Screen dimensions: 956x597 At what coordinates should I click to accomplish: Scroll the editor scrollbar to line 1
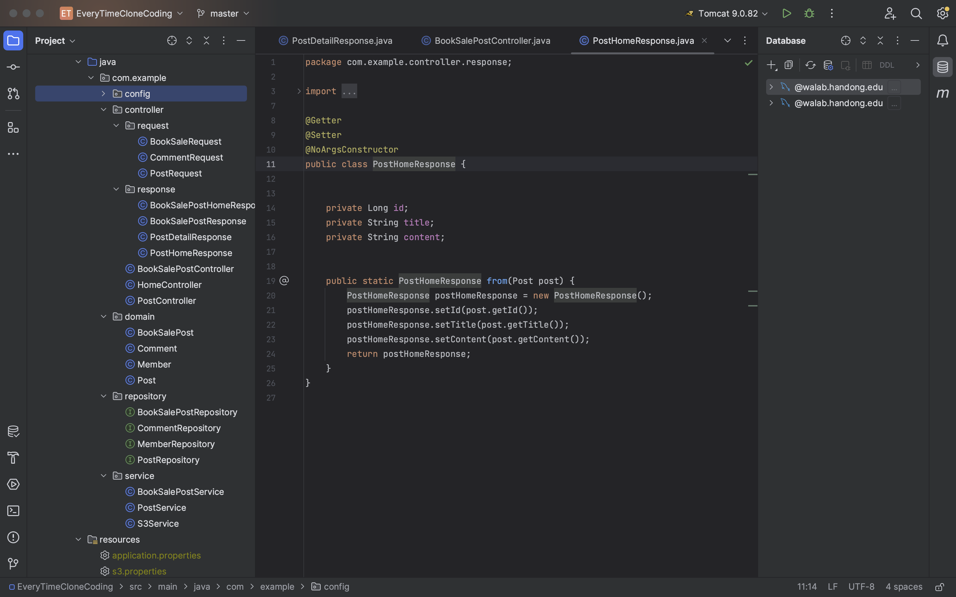(x=752, y=60)
